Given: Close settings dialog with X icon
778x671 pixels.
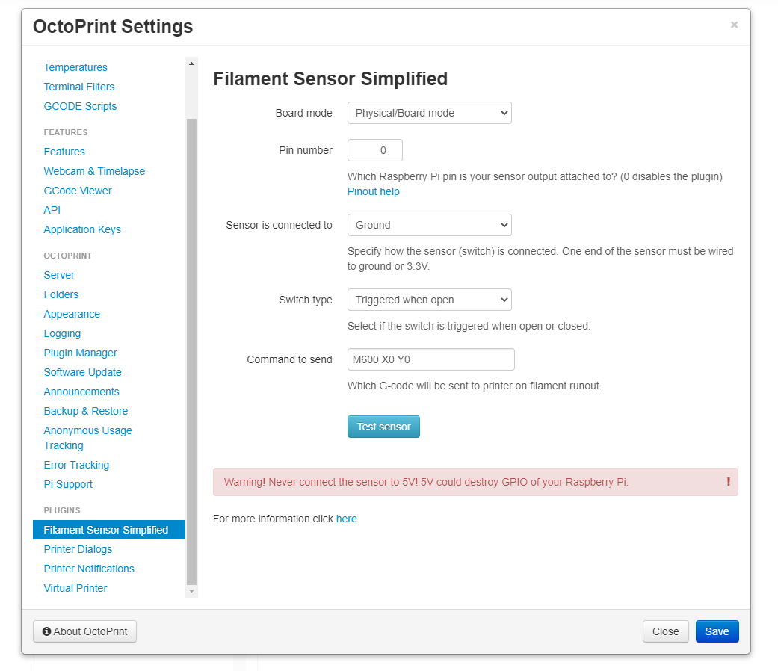Looking at the screenshot, I should 734,25.
